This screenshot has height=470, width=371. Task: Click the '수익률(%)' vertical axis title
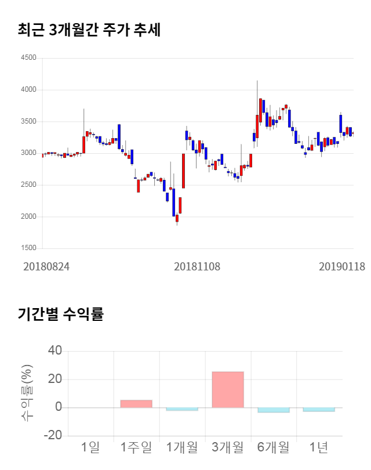click(x=27, y=393)
